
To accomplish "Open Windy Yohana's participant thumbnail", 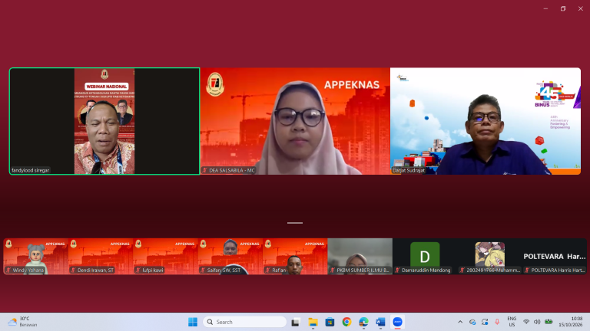I will 36,257.
